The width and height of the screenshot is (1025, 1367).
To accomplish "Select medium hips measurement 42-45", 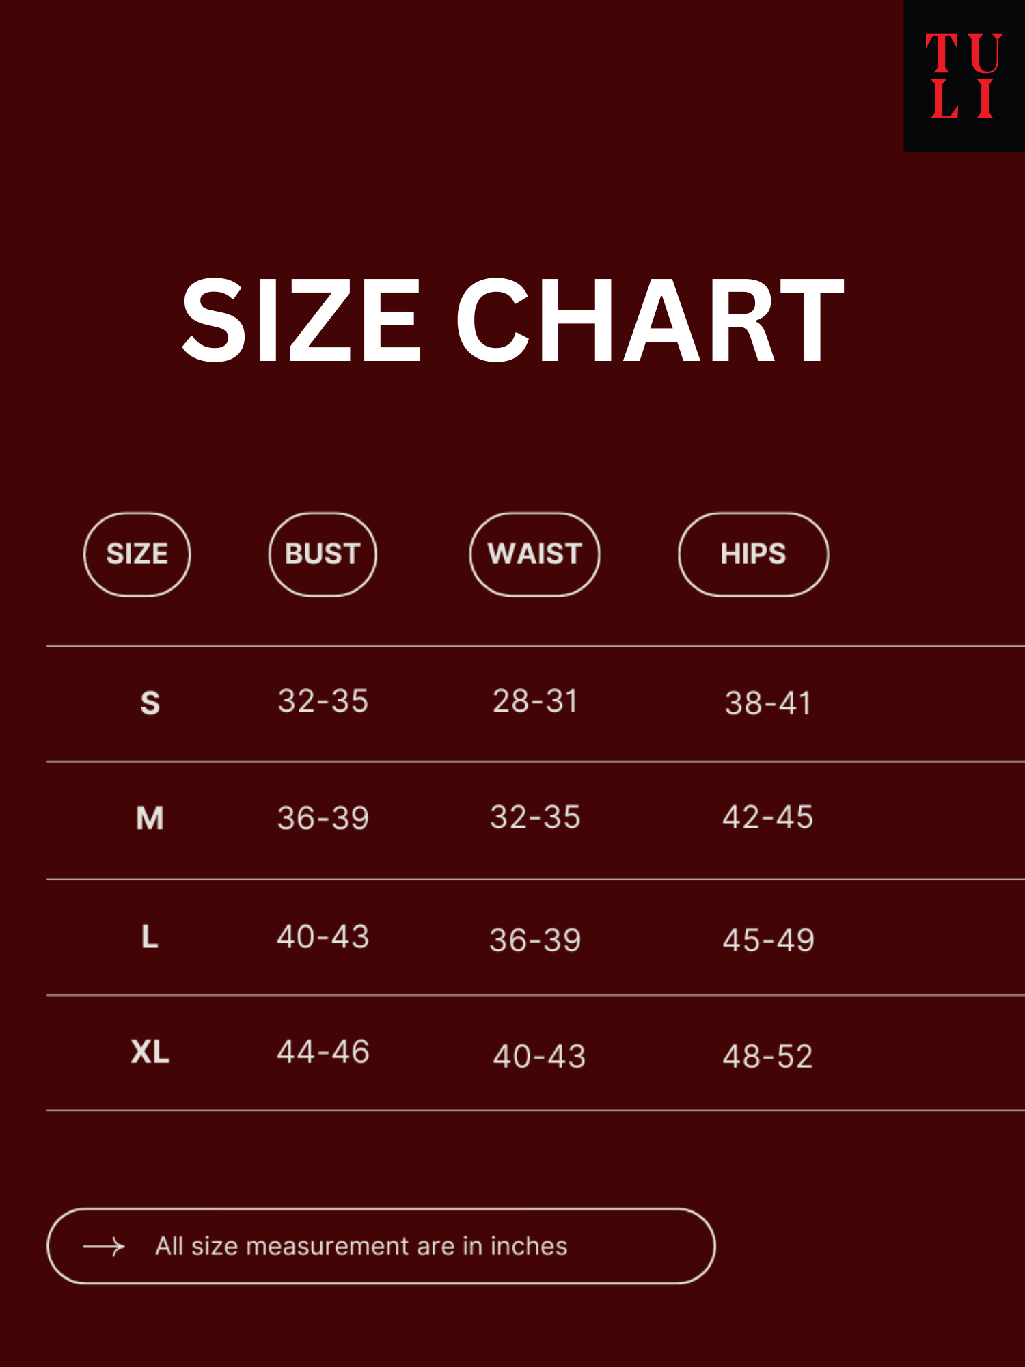I will pos(768,817).
